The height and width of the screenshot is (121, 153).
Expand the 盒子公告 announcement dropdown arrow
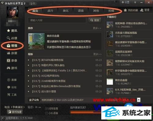139,100
